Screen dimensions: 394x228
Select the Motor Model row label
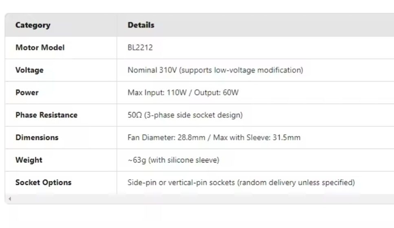click(x=40, y=48)
